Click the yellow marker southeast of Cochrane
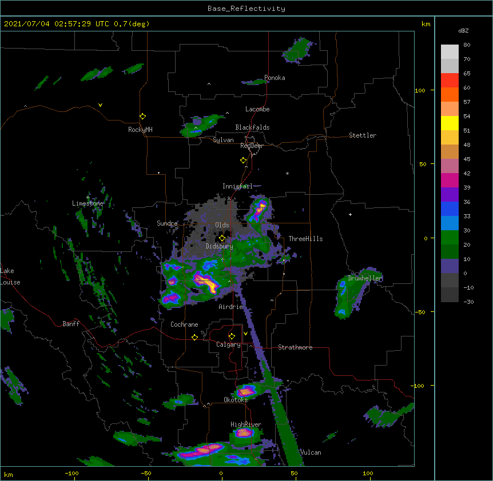This screenshot has height=481, width=493. click(x=194, y=337)
